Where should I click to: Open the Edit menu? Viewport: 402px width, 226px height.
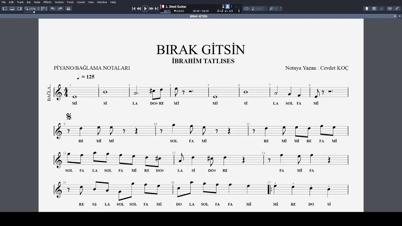tap(11, 2)
